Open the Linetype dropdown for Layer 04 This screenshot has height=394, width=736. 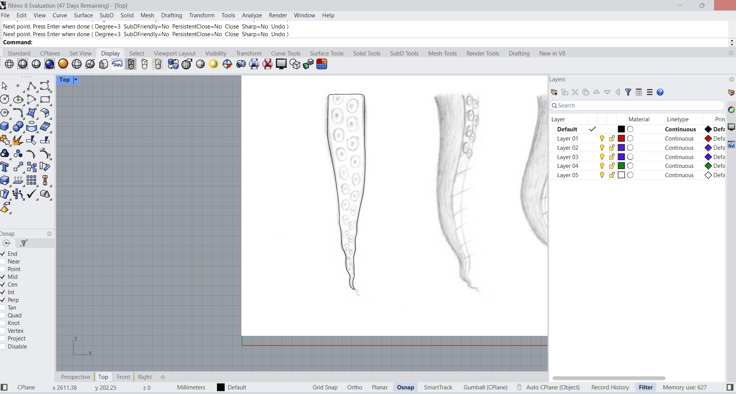click(x=679, y=166)
